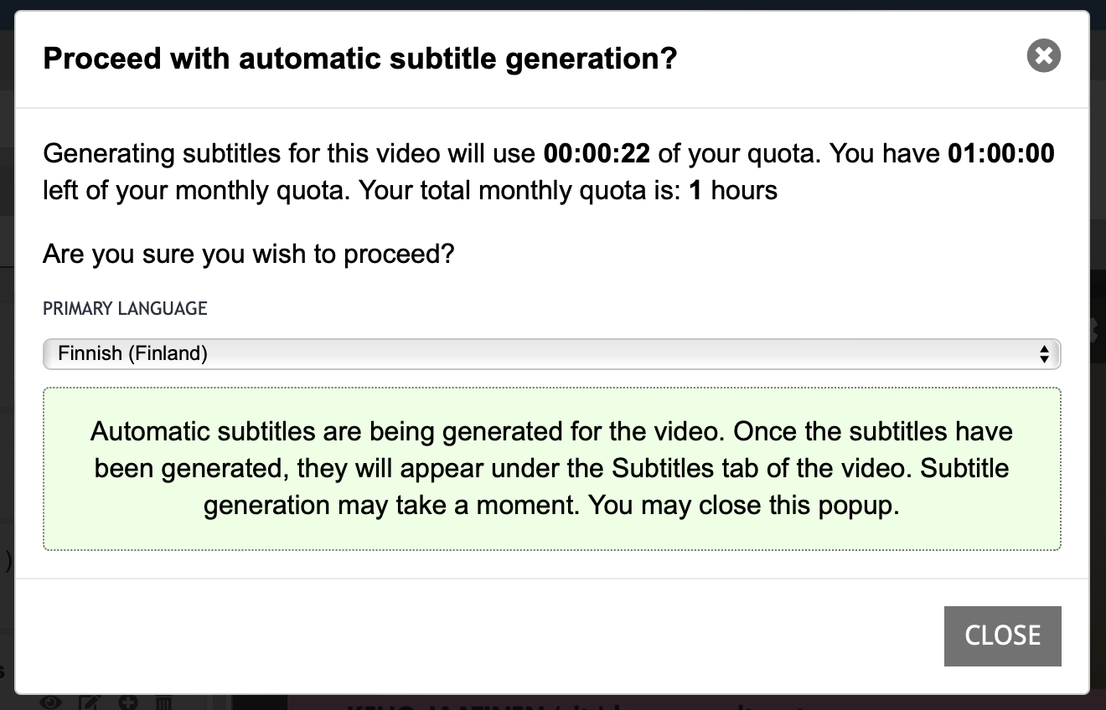Toggle the eye visibility icon behind the dialog
Screen dimensions: 1106x710
tap(51, 702)
